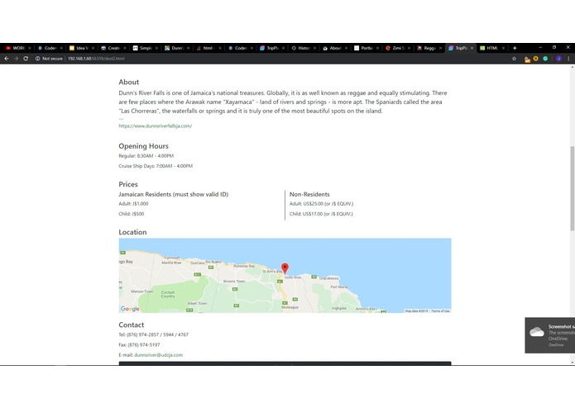Open the map's Terms of Use link
Screen dimensions: 575x408
point(440,311)
